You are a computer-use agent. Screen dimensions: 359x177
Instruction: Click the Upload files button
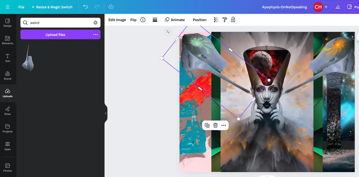pyautogui.click(x=56, y=35)
